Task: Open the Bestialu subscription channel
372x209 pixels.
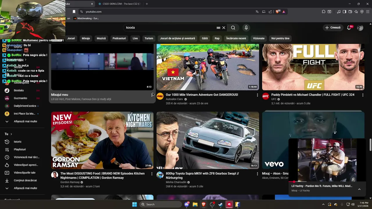Action: click(22, 91)
